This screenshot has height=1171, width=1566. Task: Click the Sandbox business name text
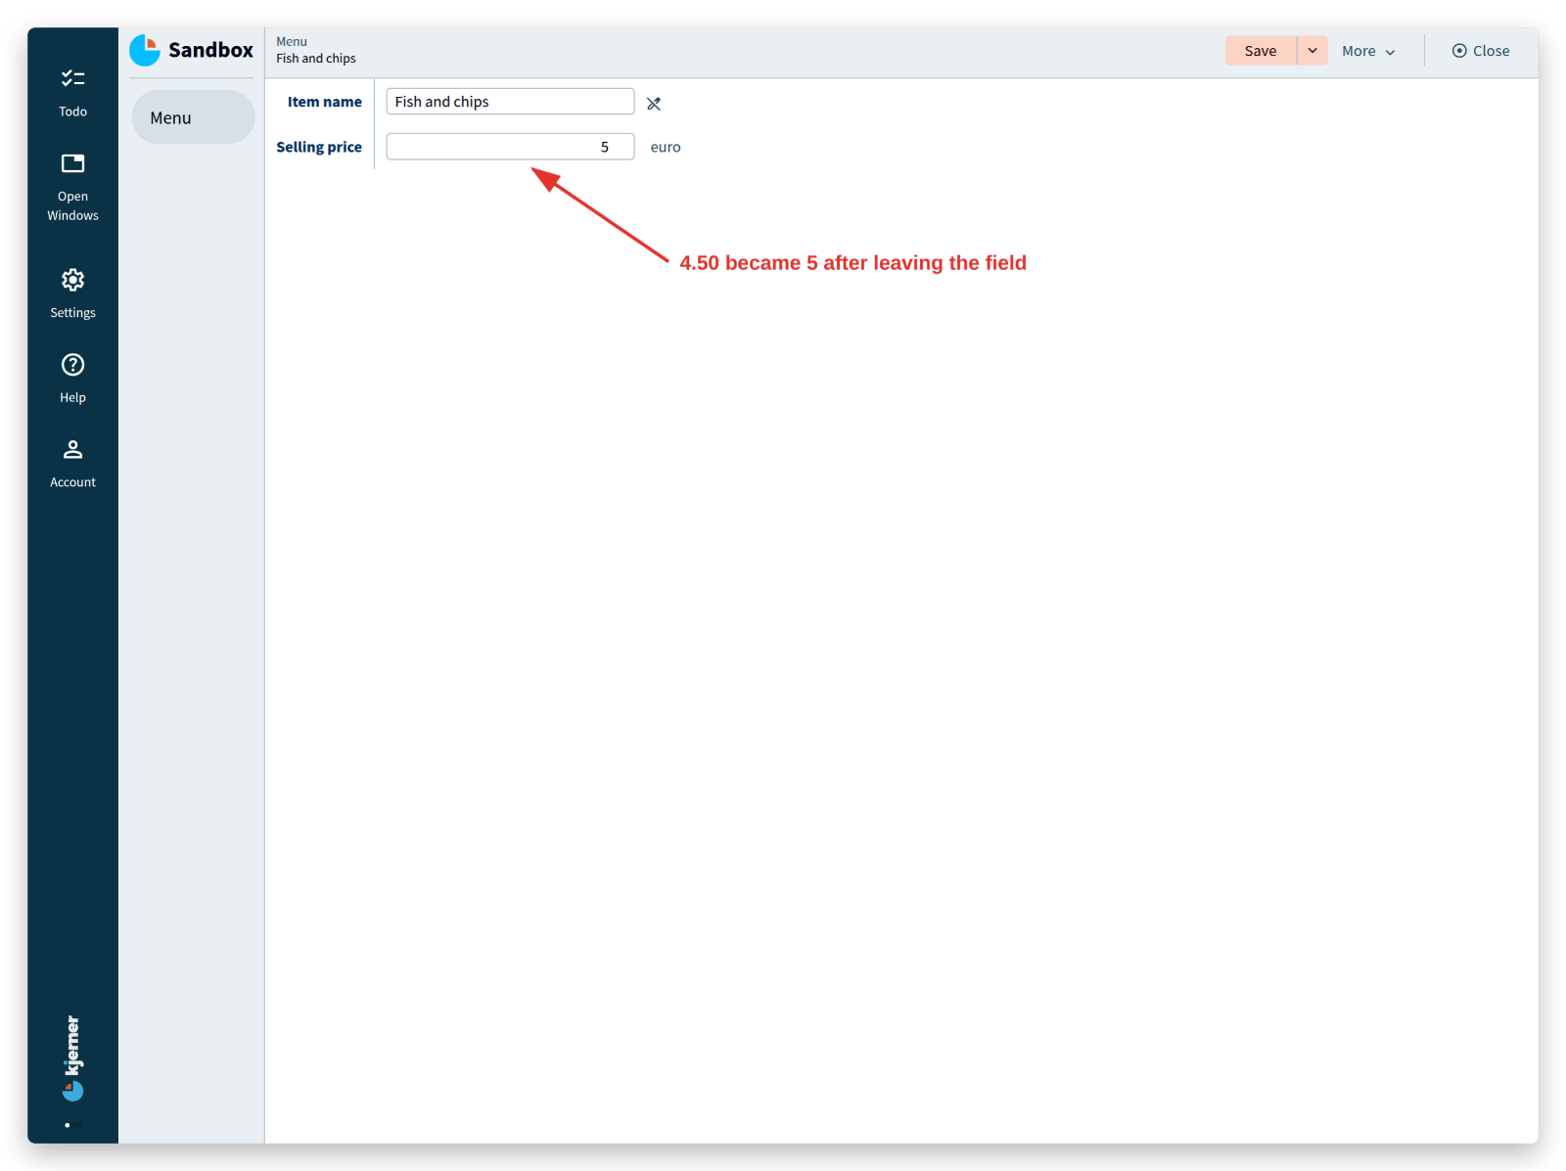(x=210, y=50)
